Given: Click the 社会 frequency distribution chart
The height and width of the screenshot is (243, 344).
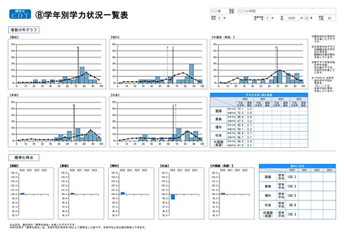Looking at the screenshot, I should (158, 122).
